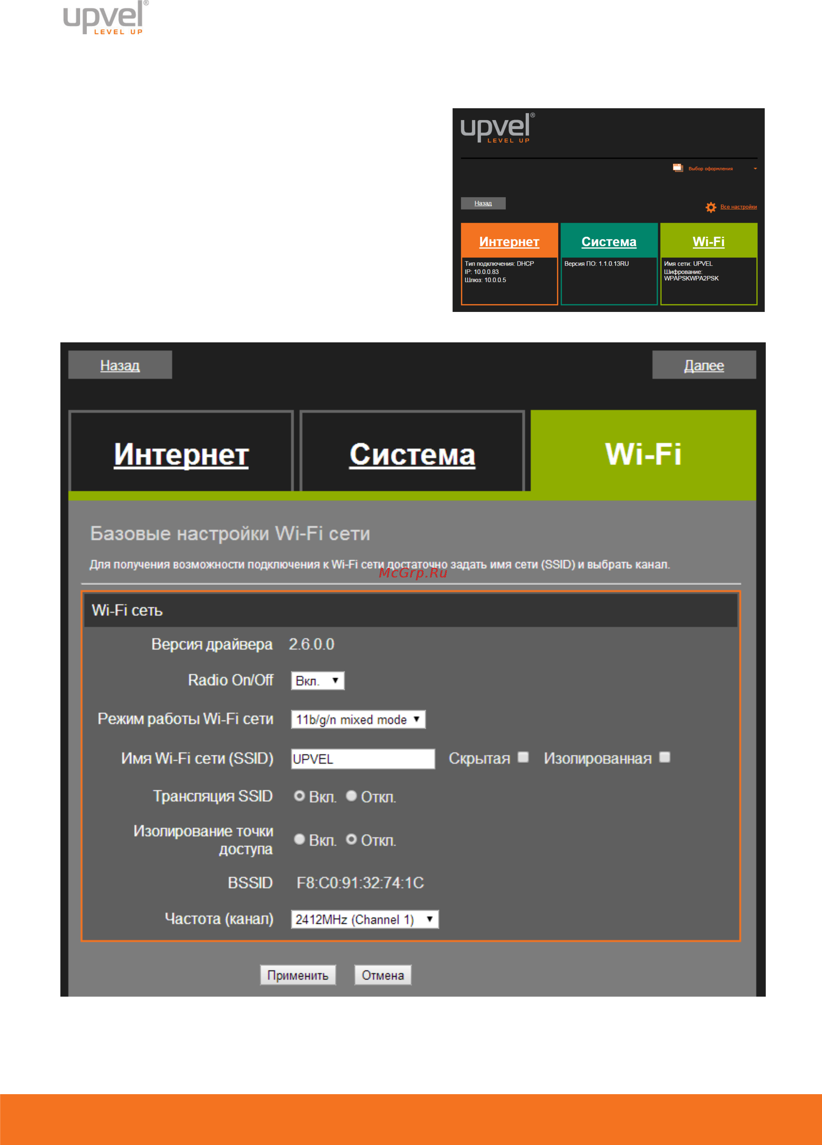Click the Все настройки gear icon

pyautogui.click(x=710, y=207)
